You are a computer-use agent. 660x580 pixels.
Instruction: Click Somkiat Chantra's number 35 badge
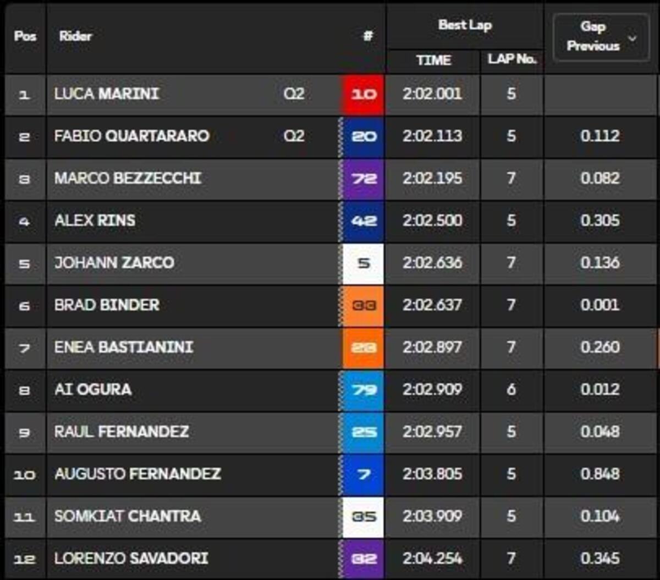tap(364, 517)
